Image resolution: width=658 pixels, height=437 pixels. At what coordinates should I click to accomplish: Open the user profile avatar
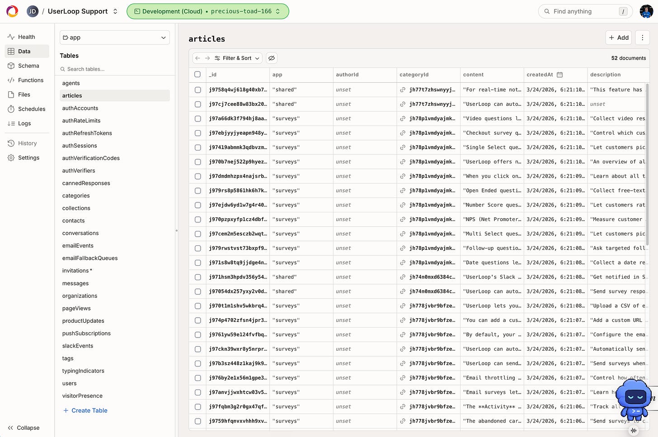pos(646,11)
